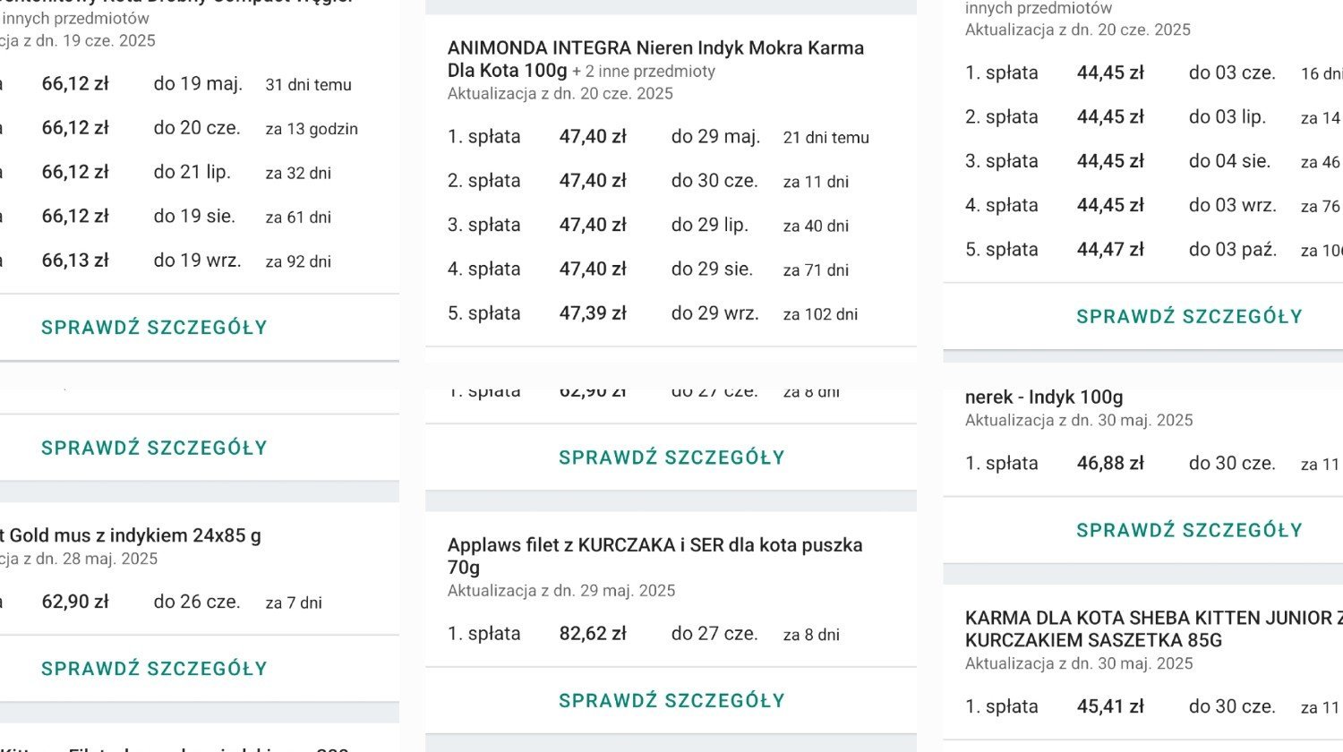Select the 47,40 zł installment due 30 cze.

[671, 181]
